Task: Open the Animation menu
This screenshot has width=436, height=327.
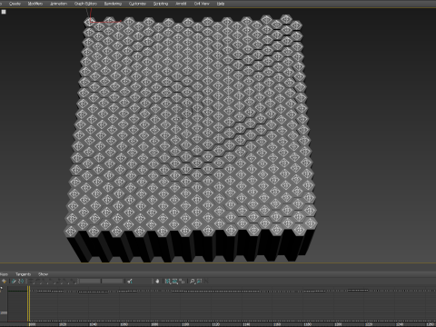Action: [x=58, y=4]
